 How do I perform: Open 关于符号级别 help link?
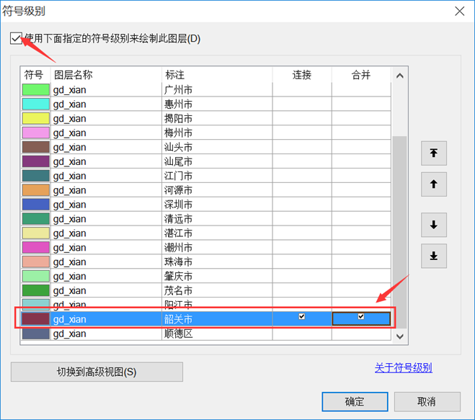pos(403,367)
